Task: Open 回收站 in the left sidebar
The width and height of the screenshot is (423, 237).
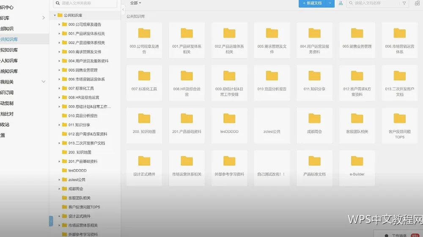Action: pos(24,124)
